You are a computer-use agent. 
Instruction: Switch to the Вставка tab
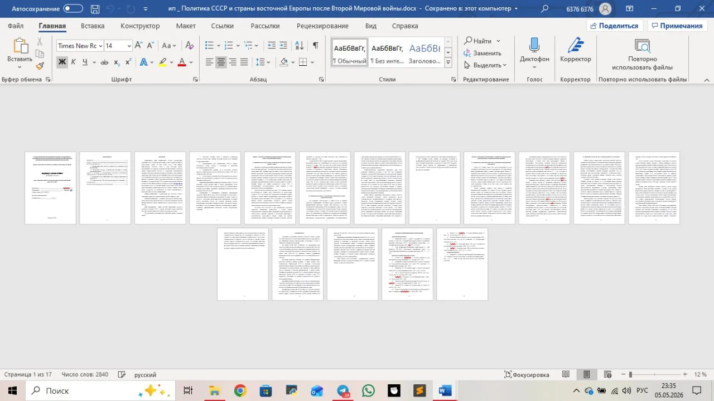tap(93, 26)
